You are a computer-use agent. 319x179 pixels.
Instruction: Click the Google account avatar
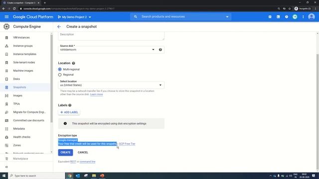tap(311, 17)
